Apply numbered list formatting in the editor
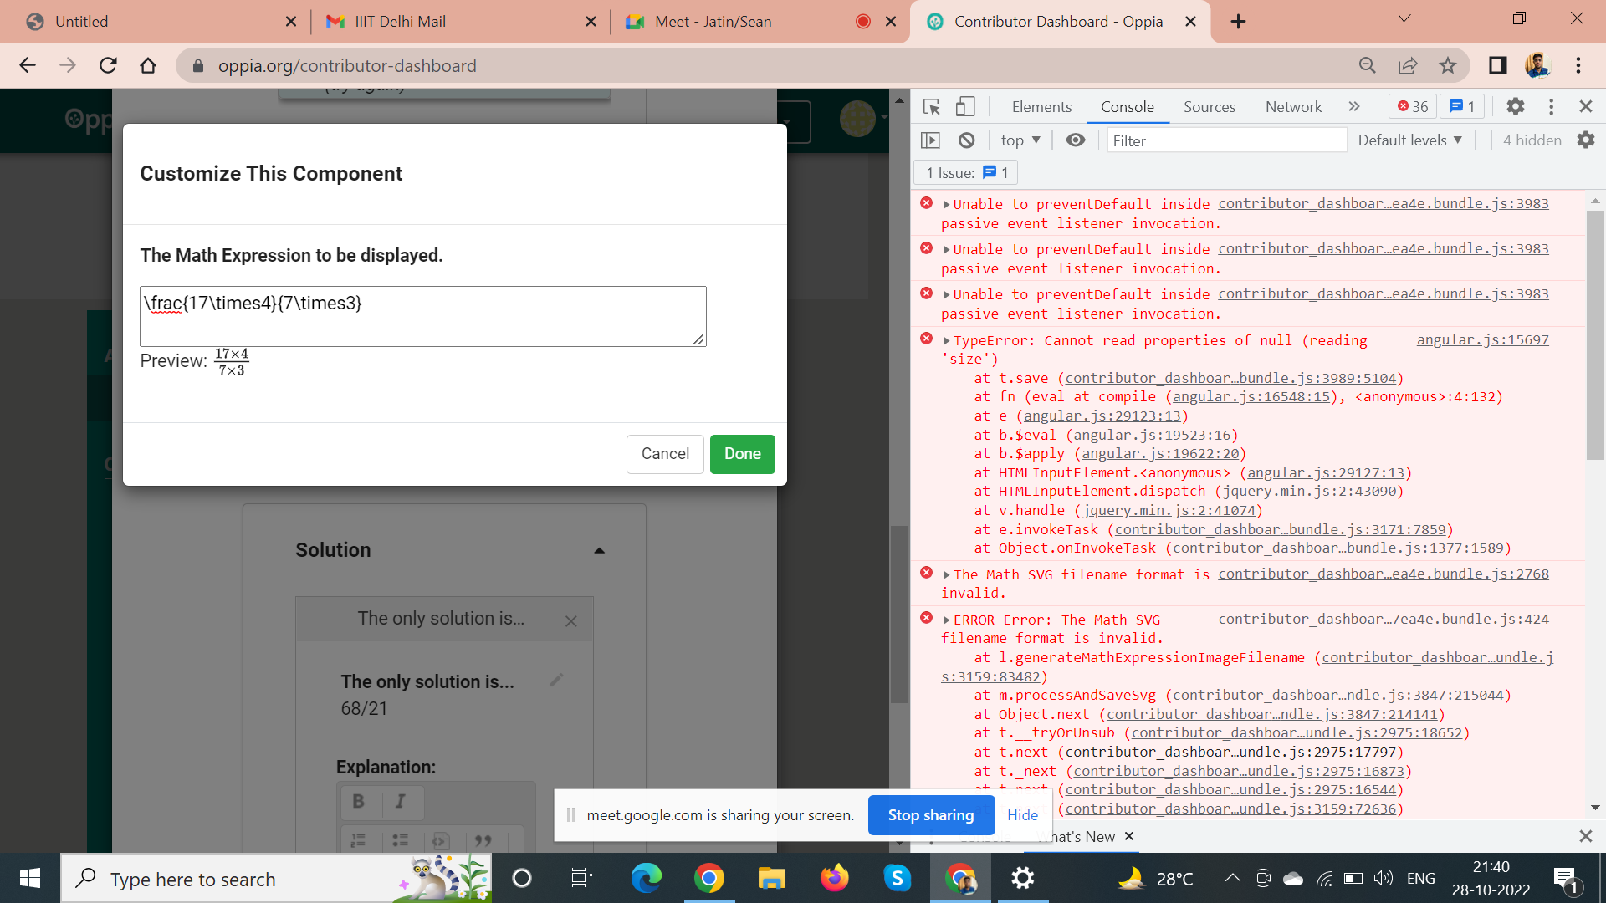 [x=358, y=842]
